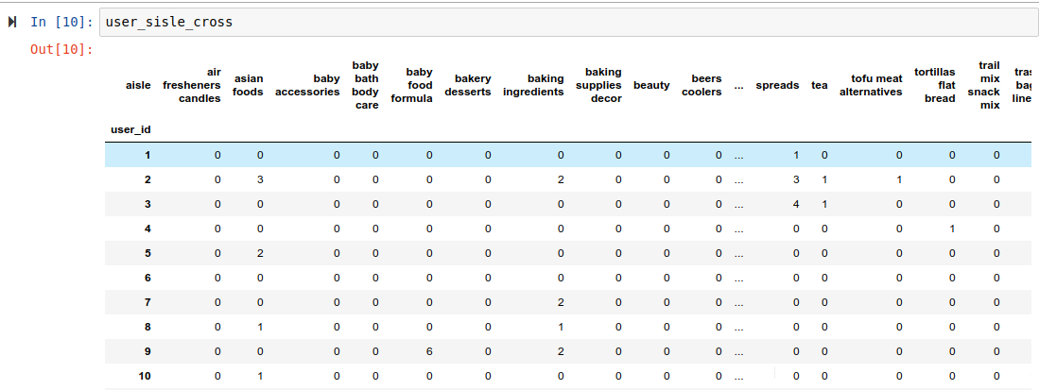Click row index 10 of the dataframe
The image size is (1039, 390).
coord(143,376)
